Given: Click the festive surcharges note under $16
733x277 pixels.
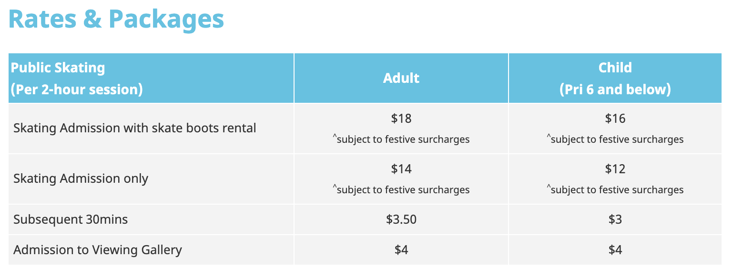Looking at the screenshot, I should [615, 139].
